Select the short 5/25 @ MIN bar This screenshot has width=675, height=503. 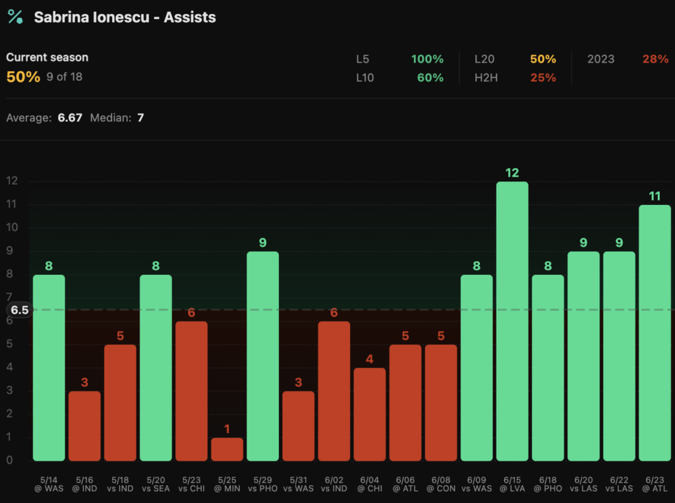[x=227, y=449]
